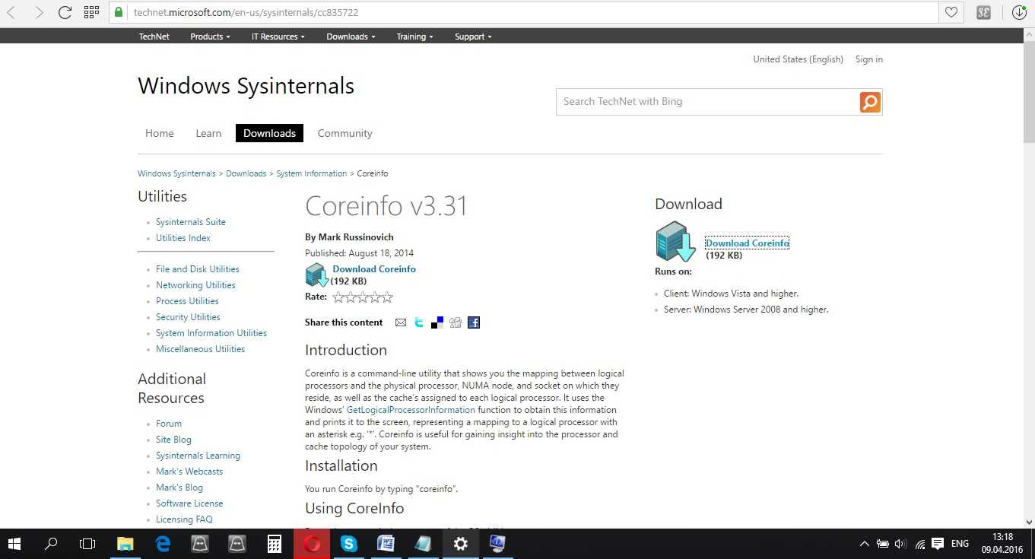The width and height of the screenshot is (1035, 559).
Task: Open the volume control in system tray
Action: [x=901, y=544]
